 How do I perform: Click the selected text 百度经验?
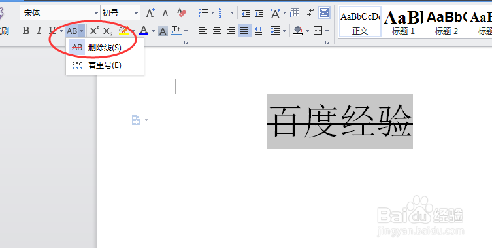pos(340,121)
